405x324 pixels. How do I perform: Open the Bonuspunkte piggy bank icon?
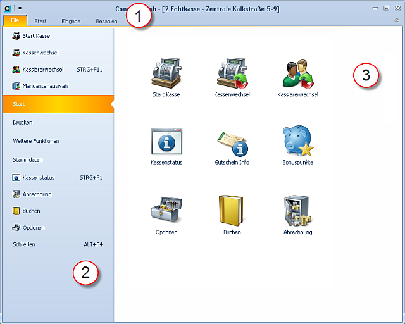pyautogui.click(x=297, y=142)
